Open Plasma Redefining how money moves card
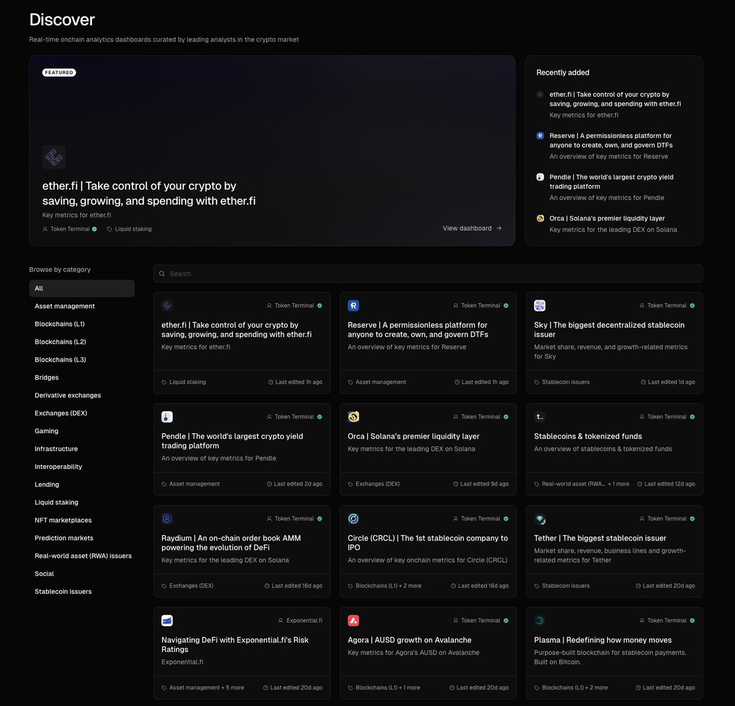This screenshot has width=735, height=706. tap(614, 653)
